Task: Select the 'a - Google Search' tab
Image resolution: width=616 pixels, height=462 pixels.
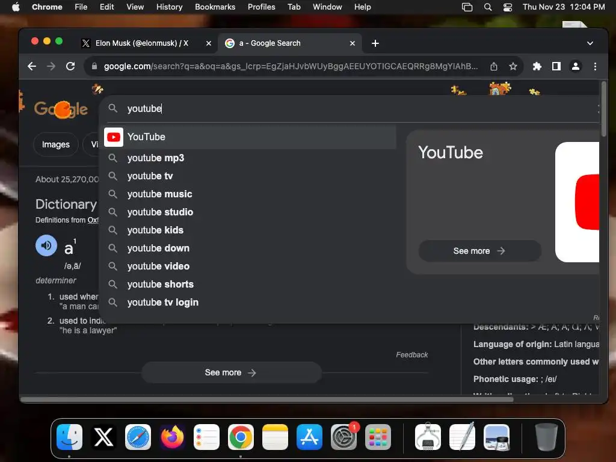Action: point(289,43)
